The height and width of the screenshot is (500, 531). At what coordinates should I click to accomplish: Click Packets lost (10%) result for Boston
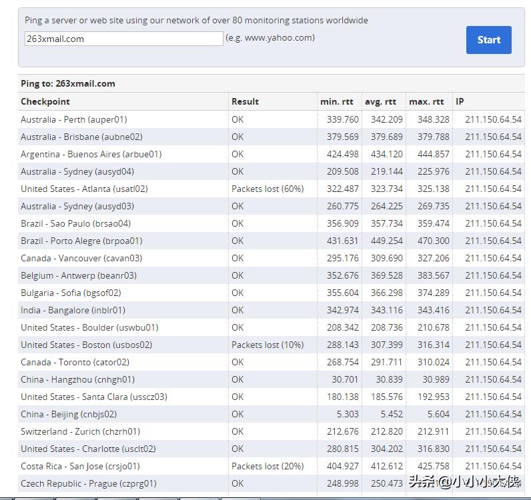coord(268,345)
